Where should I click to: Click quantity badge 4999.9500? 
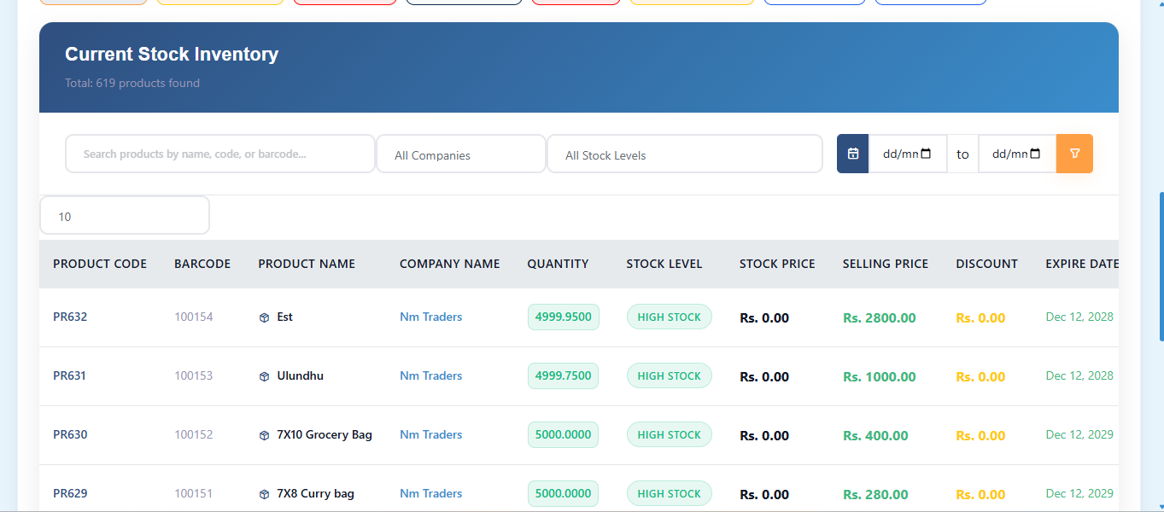[x=564, y=317]
